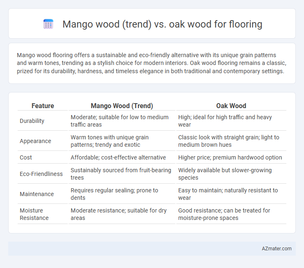Image resolution: width=304 pixels, height=268 pixels.
Task: Click the calendar icon beside the title
Action: point(48,24)
